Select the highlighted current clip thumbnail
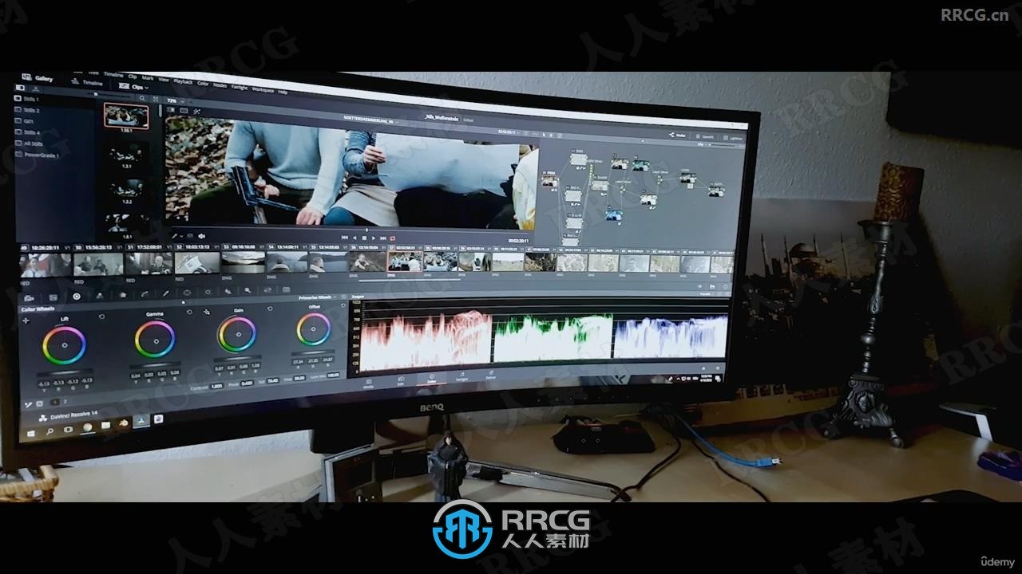Image resolution: width=1022 pixels, height=574 pixels. pyautogui.click(x=405, y=261)
